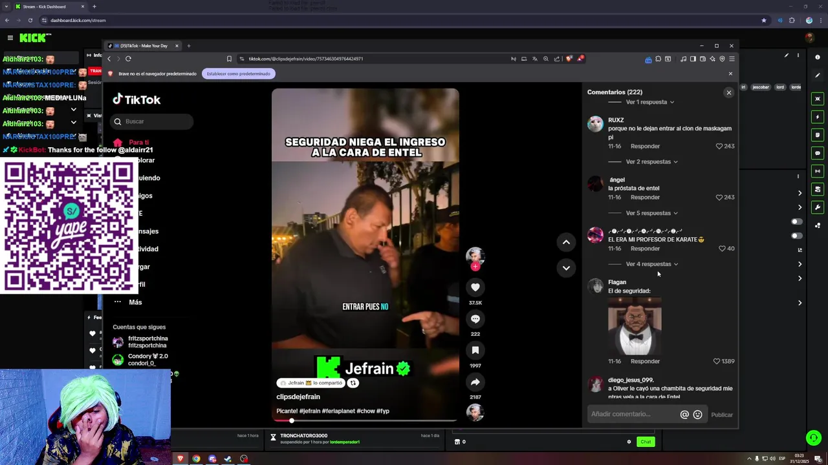The image size is (828, 465).
Task: Expand 'Ver 1 respuesta' replies
Action: (649, 102)
